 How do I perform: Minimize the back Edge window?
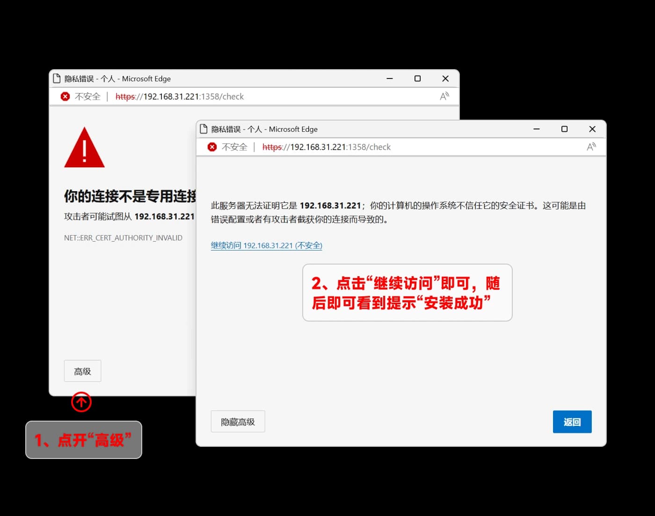pyautogui.click(x=389, y=79)
